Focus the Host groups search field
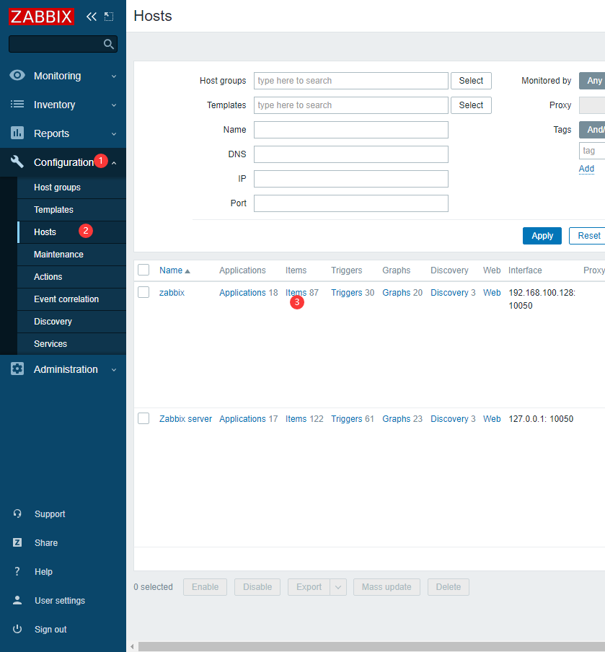This screenshot has width=605, height=652. (351, 81)
